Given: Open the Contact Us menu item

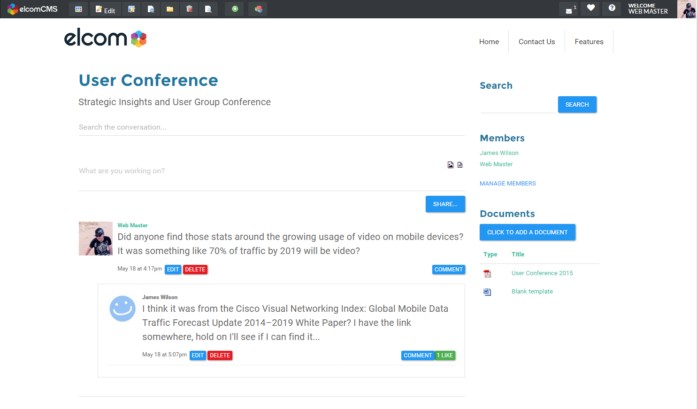Looking at the screenshot, I should coord(536,42).
